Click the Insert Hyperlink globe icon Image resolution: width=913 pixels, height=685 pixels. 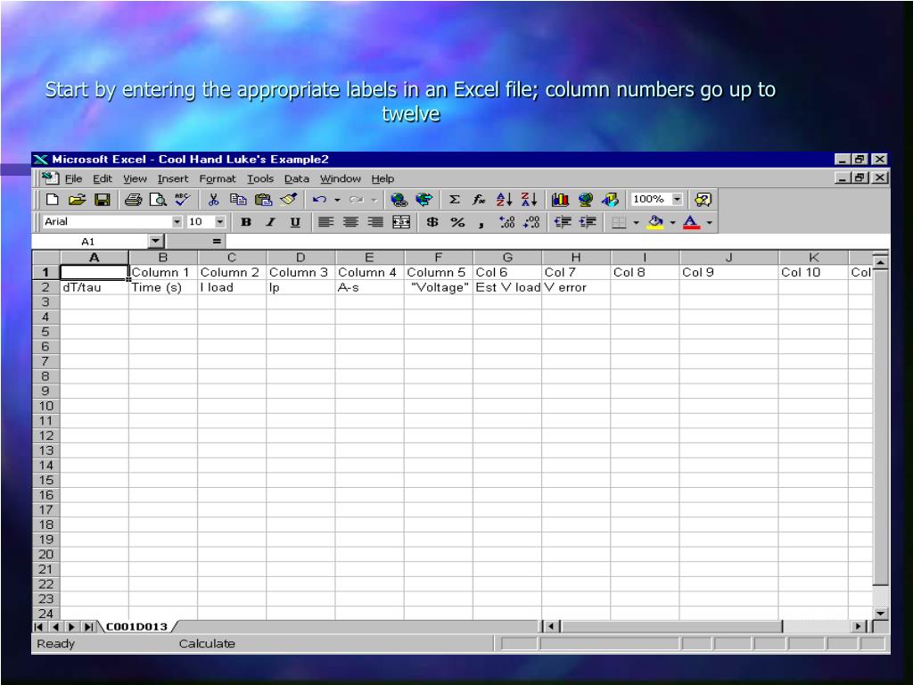tap(399, 200)
